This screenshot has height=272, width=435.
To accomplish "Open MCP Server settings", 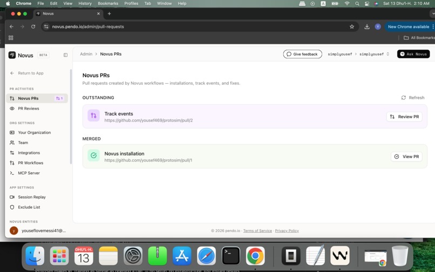I will (37, 173).
